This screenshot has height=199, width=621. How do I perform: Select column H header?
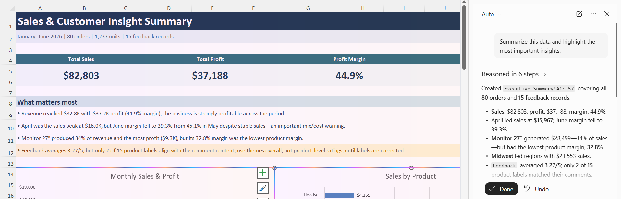coord(363,8)
